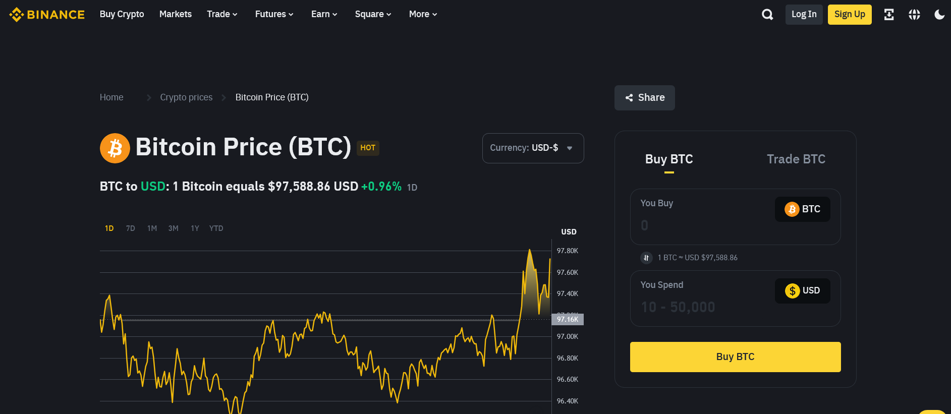Expand the Trade menu
The height and width of the screenshot is (414, 951).
(222, 14)
